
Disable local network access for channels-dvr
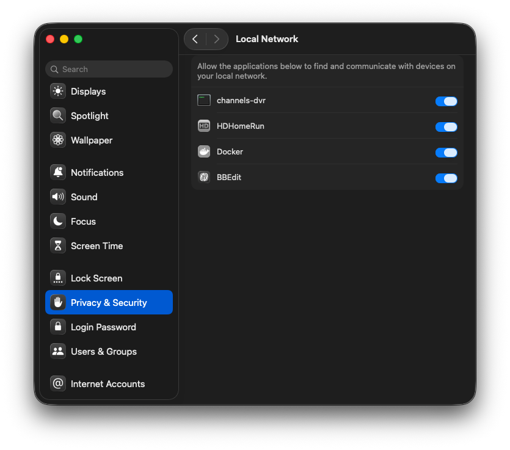click(x=446, y=101)
